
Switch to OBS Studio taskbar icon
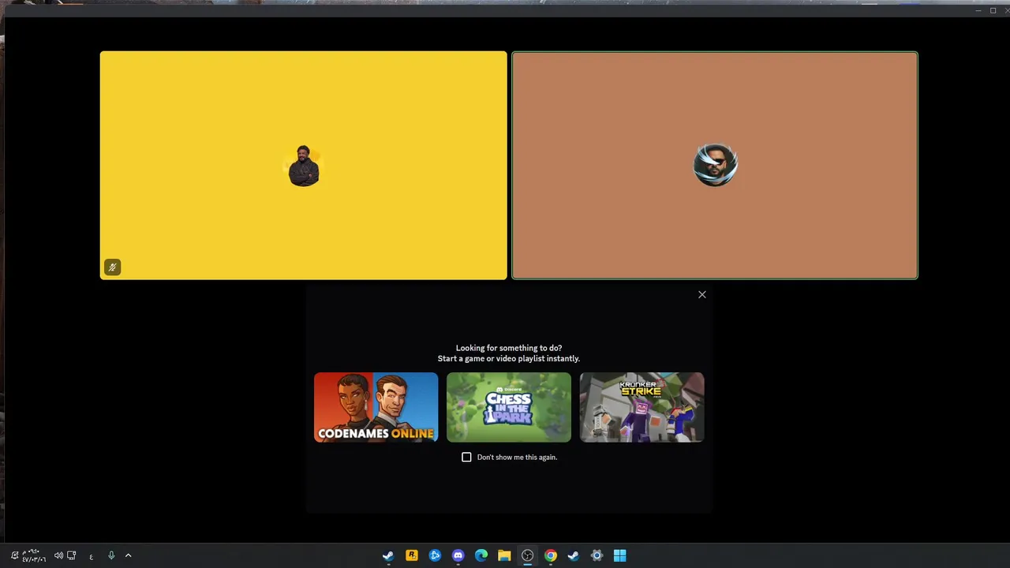point(528,555)
